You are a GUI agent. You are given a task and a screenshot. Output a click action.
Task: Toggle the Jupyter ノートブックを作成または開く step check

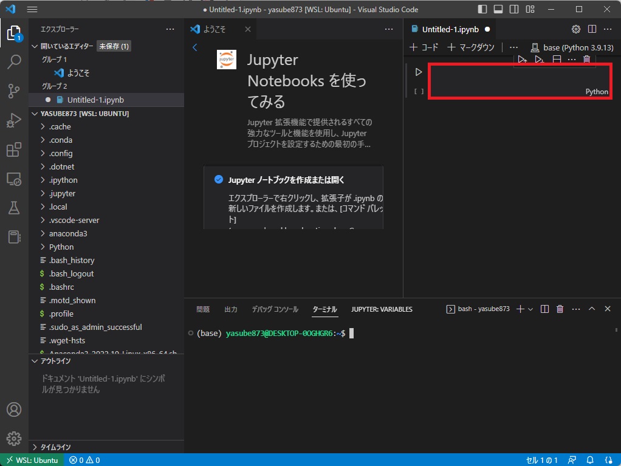pyautogui.click(x=219, y=179)
